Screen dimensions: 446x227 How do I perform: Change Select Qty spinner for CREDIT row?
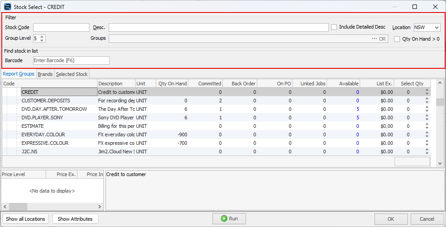(426, 92)
